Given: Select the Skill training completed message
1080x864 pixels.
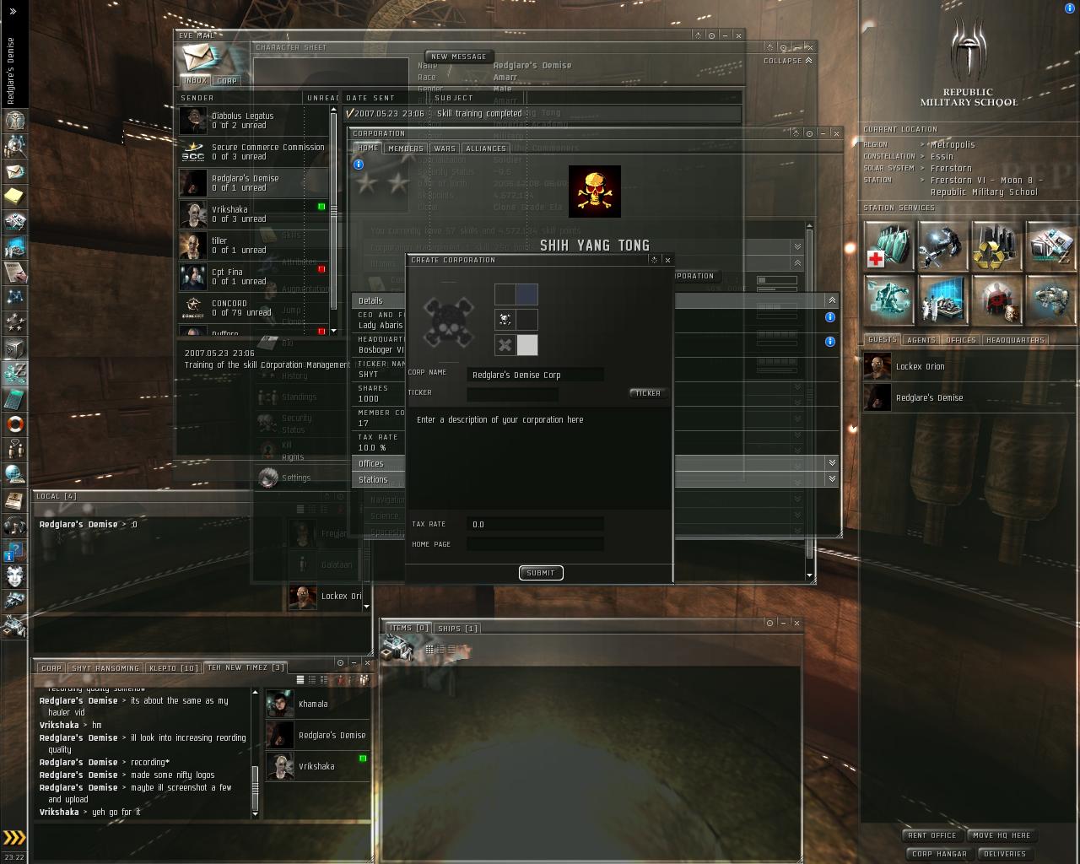Looking at the screenshot, I should [x=543, y=113].
